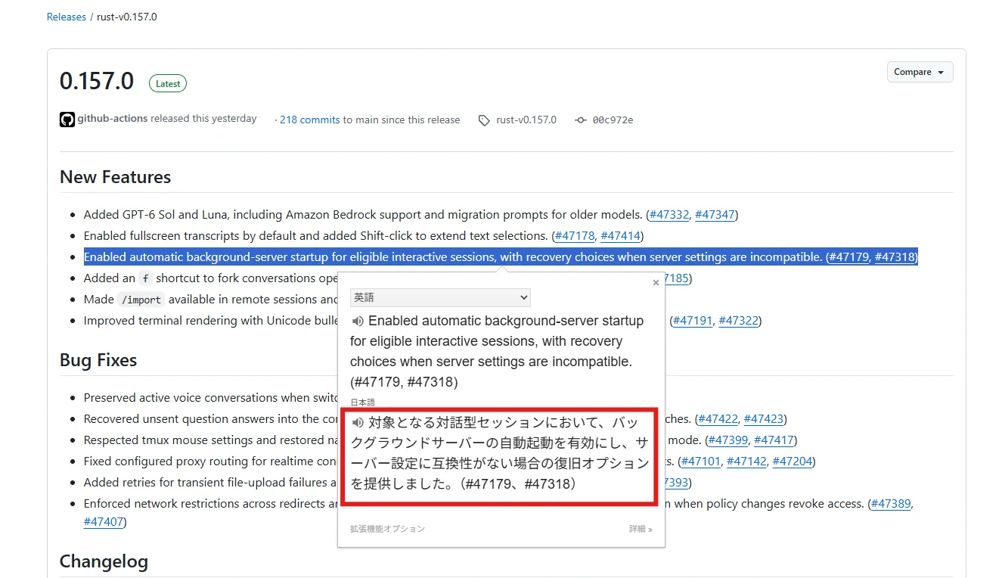Click the 0.157.0 release title

click(97, 81)
